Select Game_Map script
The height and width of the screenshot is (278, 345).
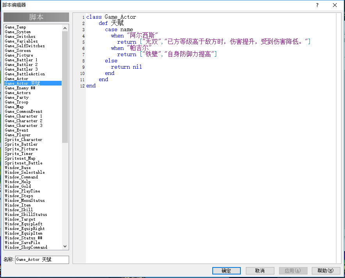point(33,107)
